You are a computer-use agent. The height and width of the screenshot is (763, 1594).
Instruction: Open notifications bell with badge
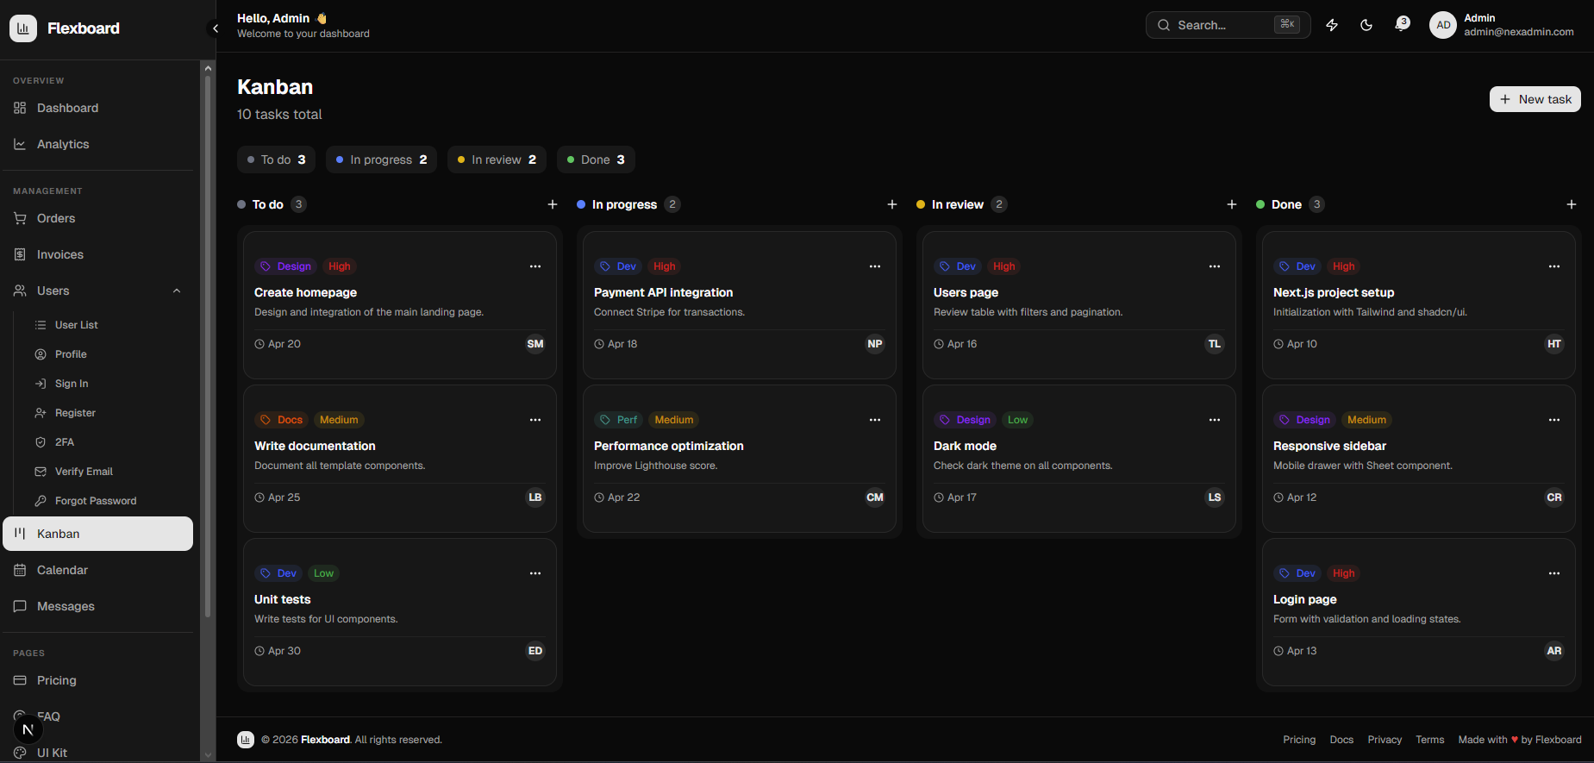1402,24
